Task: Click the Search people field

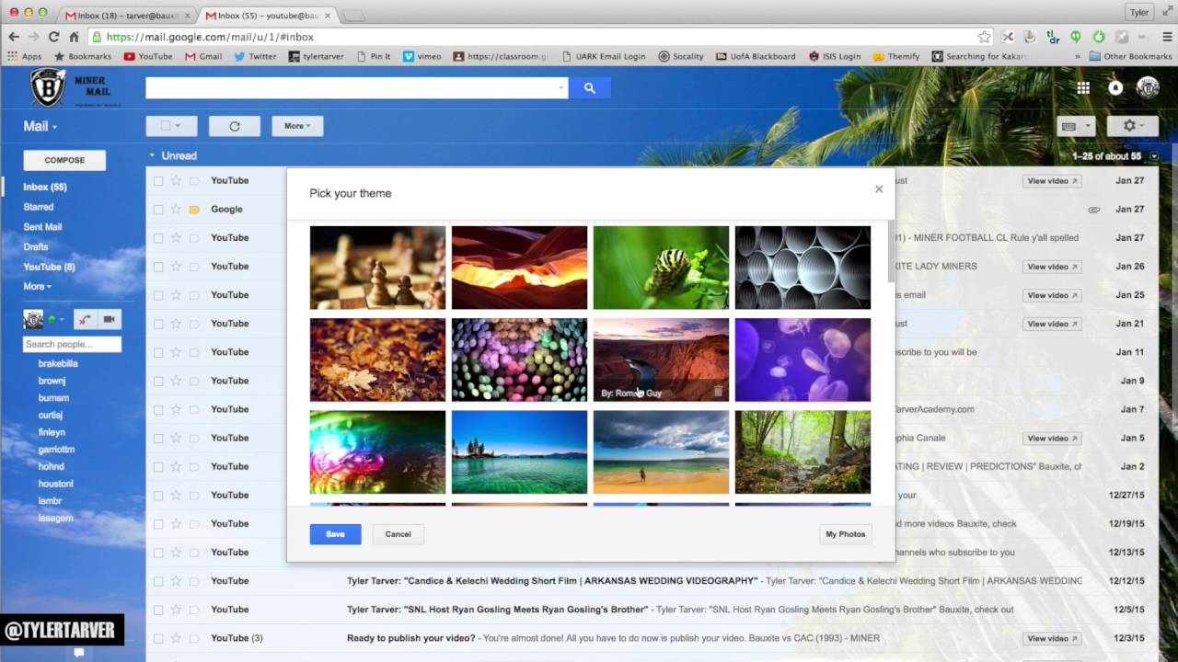Action: (x=72, y=344)
